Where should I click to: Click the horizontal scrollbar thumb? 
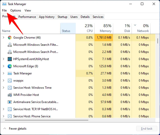(47, 120)
